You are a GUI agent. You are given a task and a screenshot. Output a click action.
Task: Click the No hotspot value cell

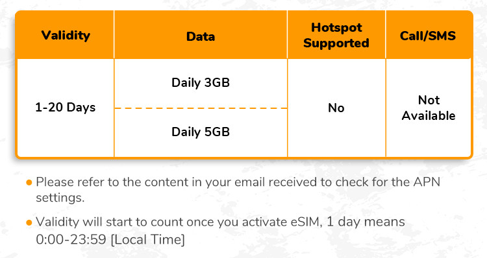(336, 108)
